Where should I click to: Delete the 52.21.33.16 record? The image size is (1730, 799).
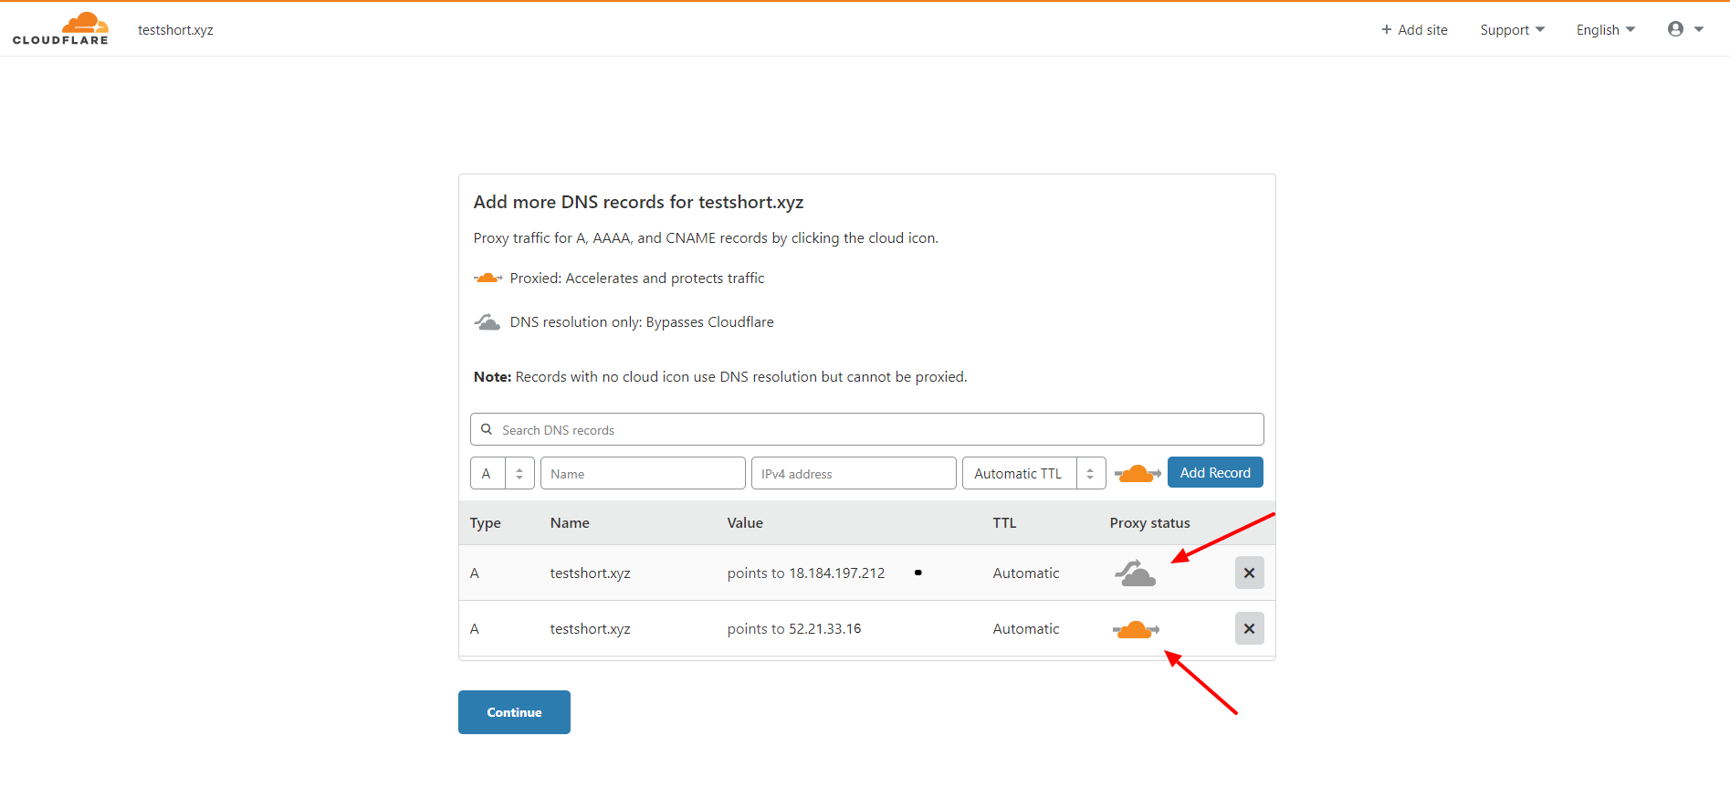1250,628
